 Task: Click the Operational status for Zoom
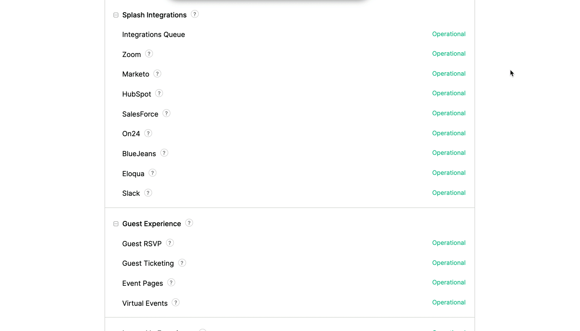[x=449, y=53]
